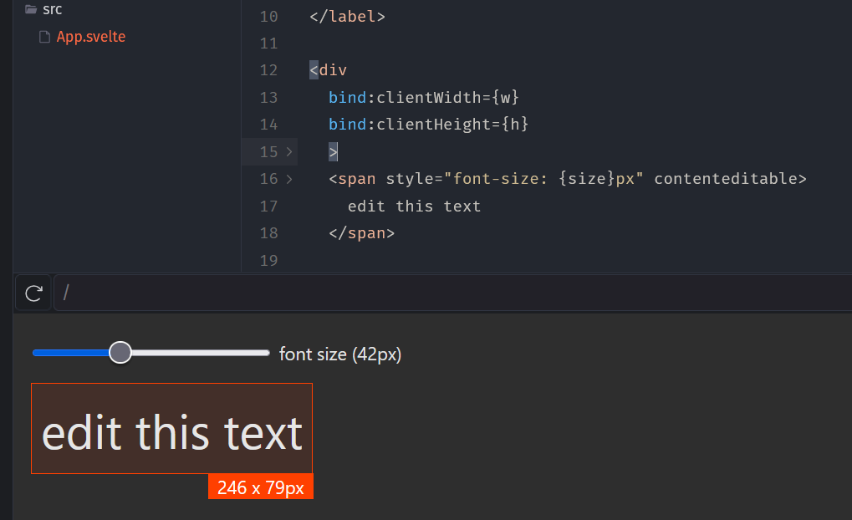Focus the preview URL path field
This screenshot has height=520, width=852.
click(x=452, y=293)
